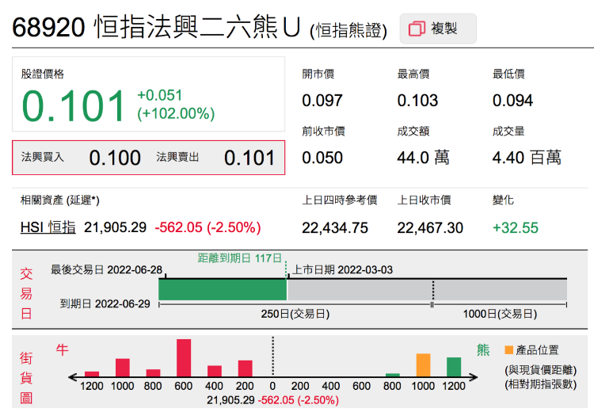Select the tallest red bull bar at 600
Screen dimensions: 594x412
click(x=184, y=357)
